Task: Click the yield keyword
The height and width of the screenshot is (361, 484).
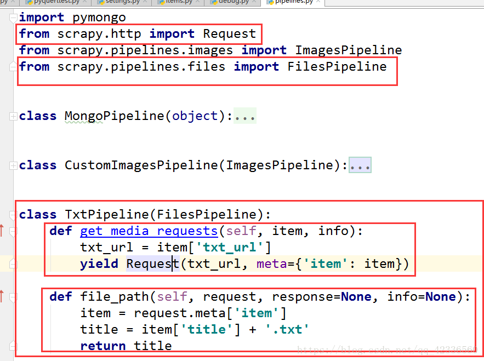Action: 99,264
